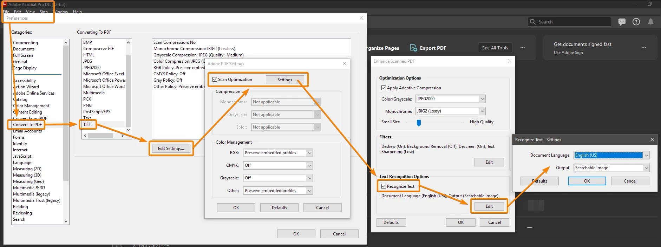Select Measuring (2D) category
661x247 pixels.
click(27, 169)
